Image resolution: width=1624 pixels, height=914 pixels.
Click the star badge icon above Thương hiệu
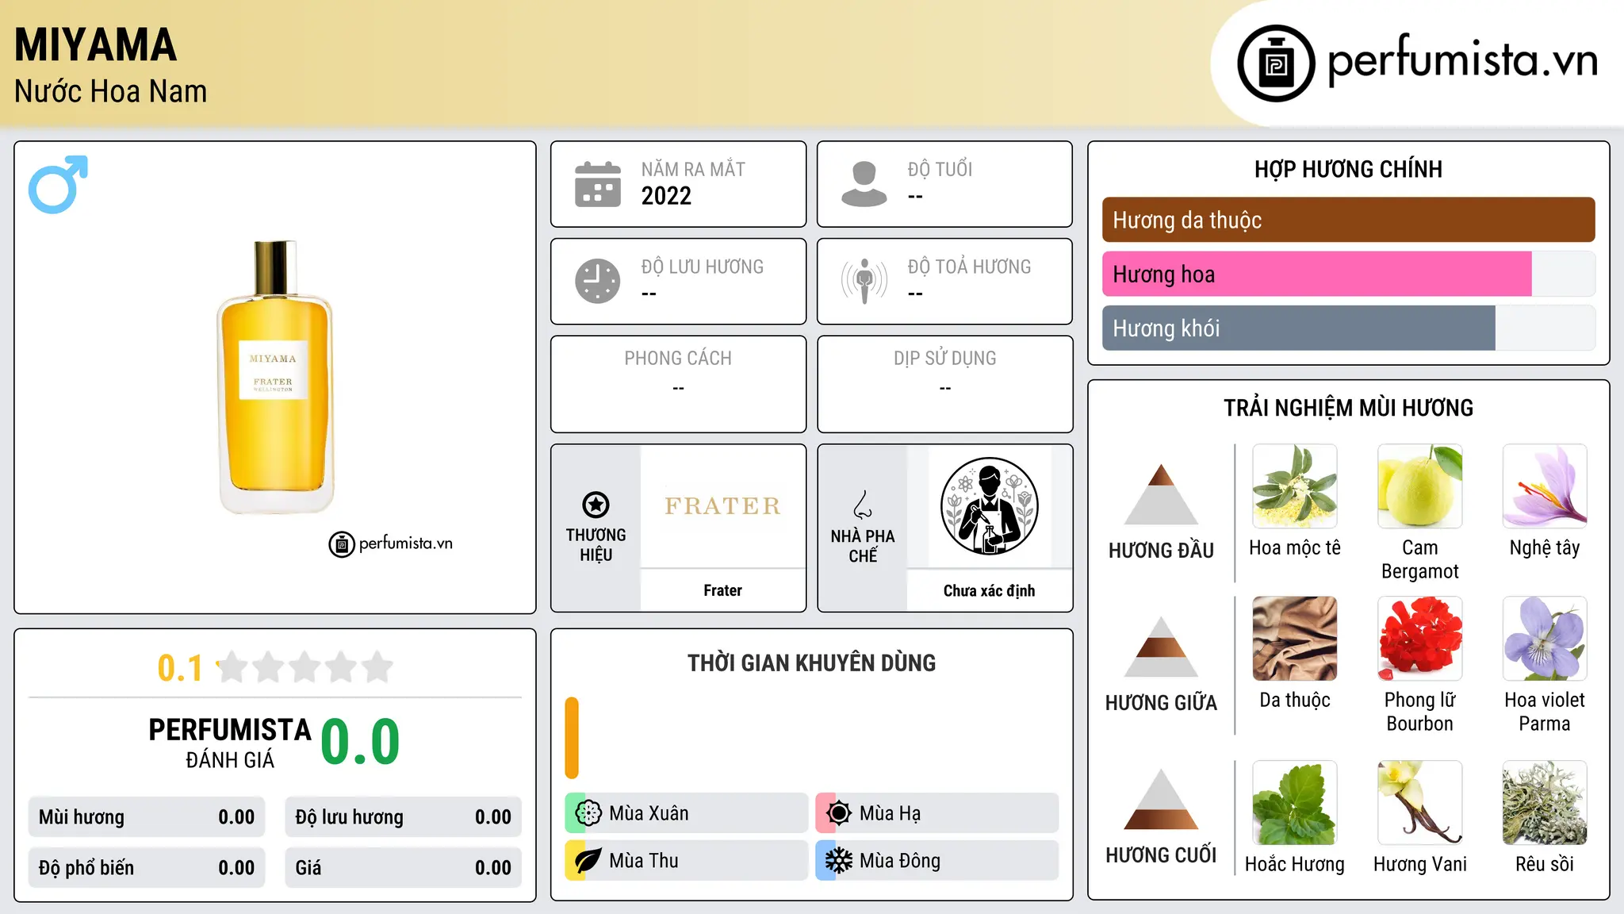point(596,504)
